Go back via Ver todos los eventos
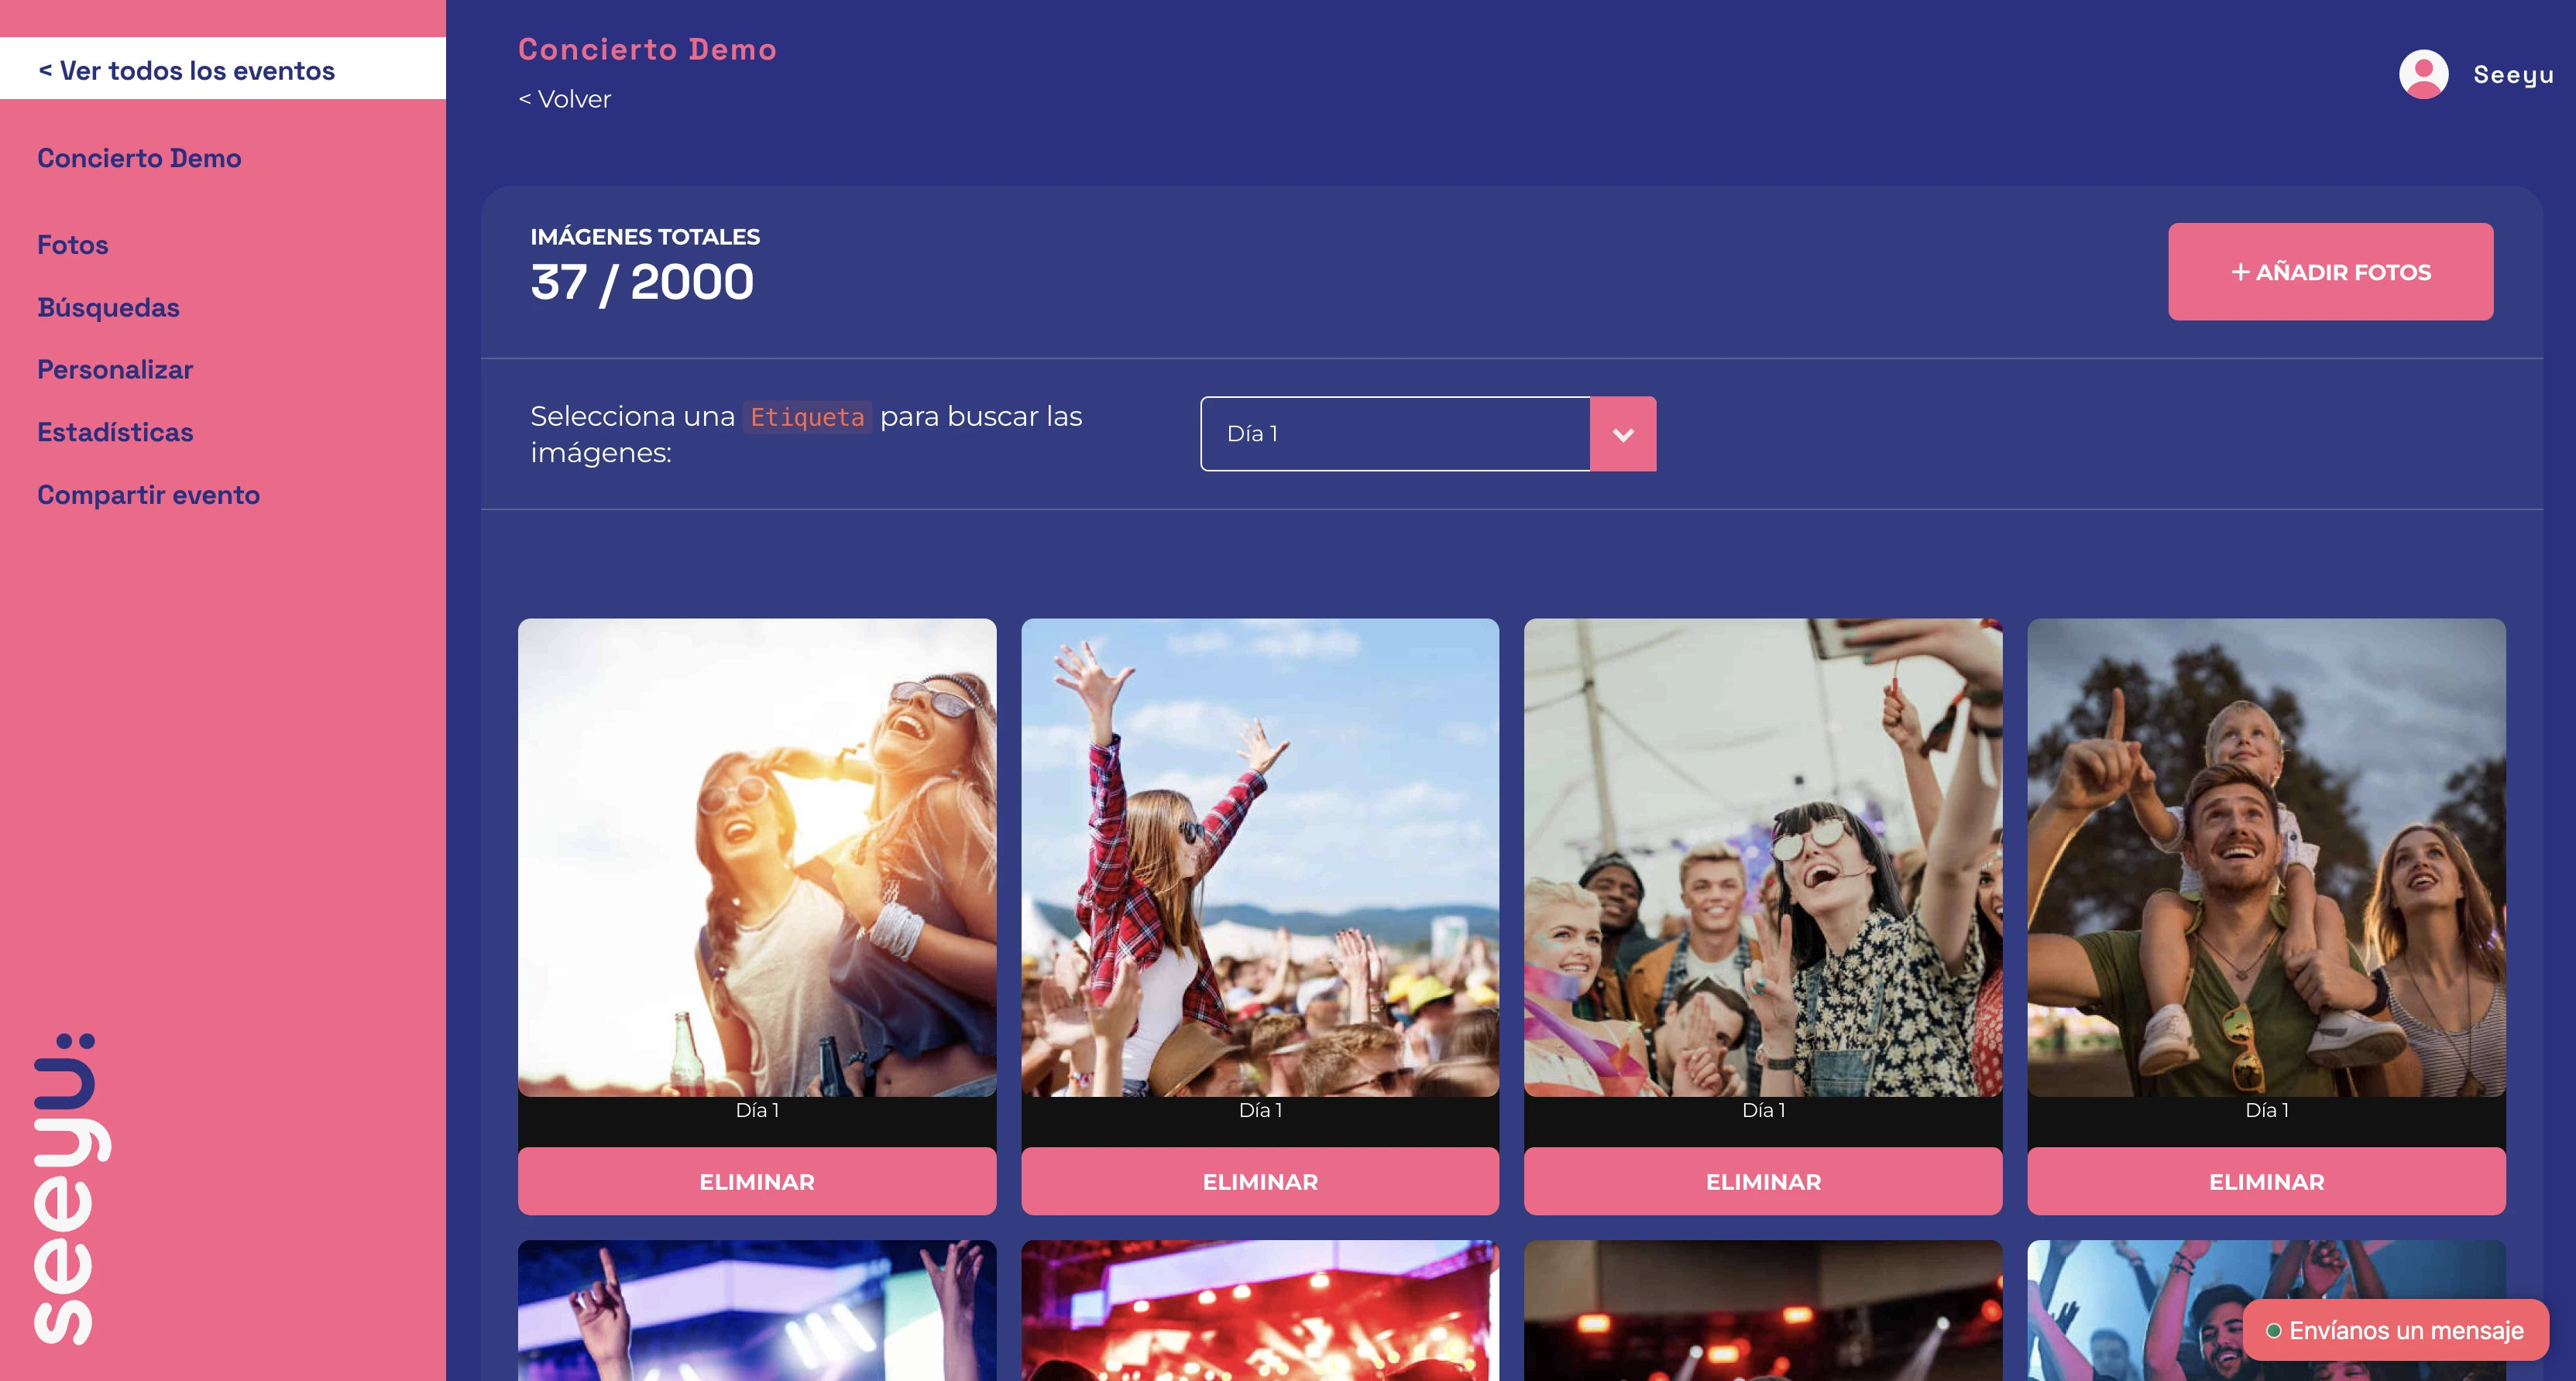2576x1381 pixels. coord(187,70)
